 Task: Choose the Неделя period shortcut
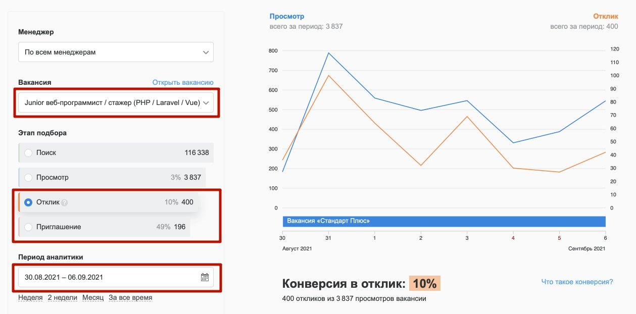[x=30, y=297]
